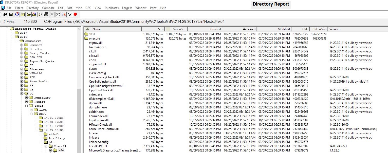Select the 2017 folder in tree
This screenshot has height=153, width=388.
[x=24, y=33]
